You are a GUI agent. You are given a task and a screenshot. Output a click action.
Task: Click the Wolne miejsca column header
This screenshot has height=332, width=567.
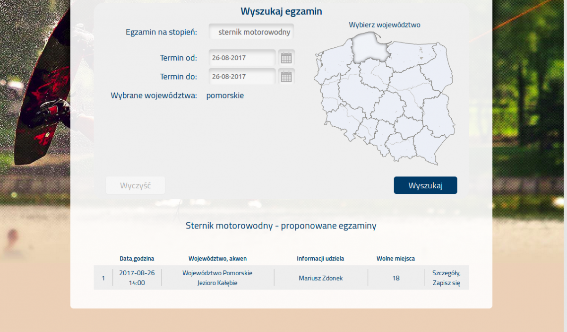point(396,259)
